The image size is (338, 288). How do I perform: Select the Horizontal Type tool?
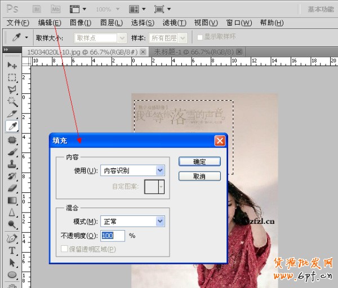(12, 250)
